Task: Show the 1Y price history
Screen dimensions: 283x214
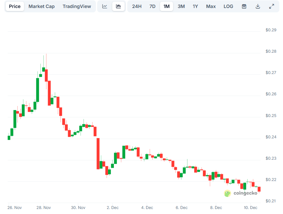Action: click(195, 6)
